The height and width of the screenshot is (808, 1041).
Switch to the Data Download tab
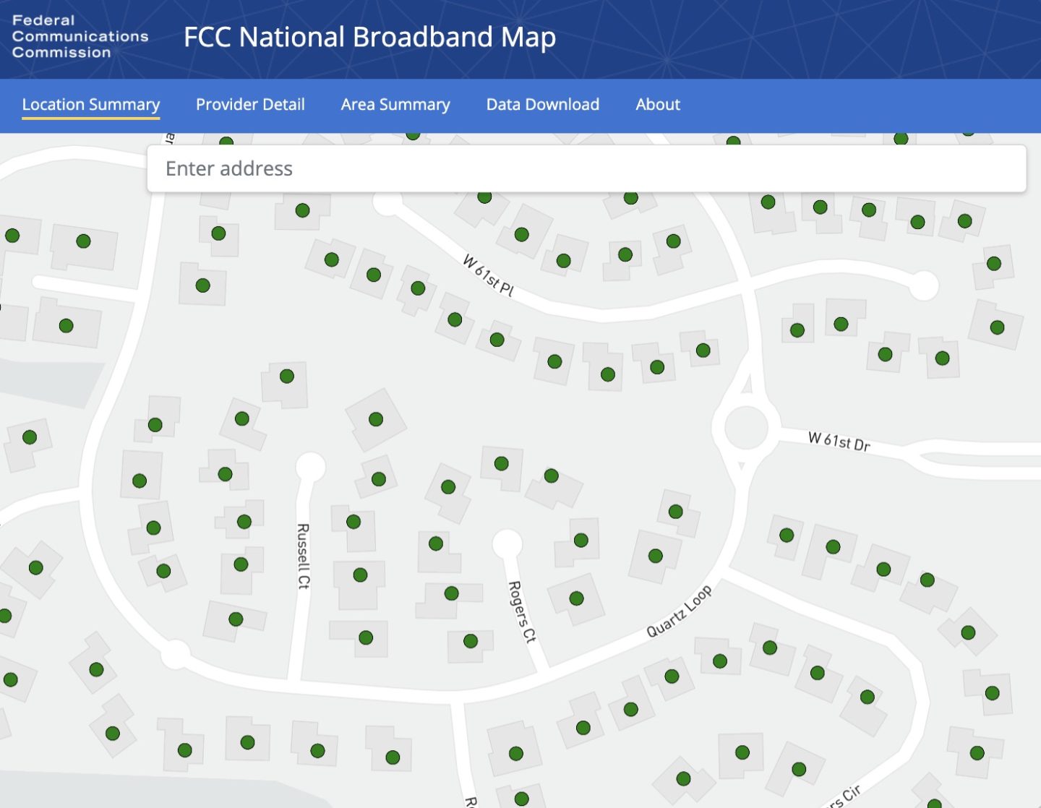(x=543, y=105)
